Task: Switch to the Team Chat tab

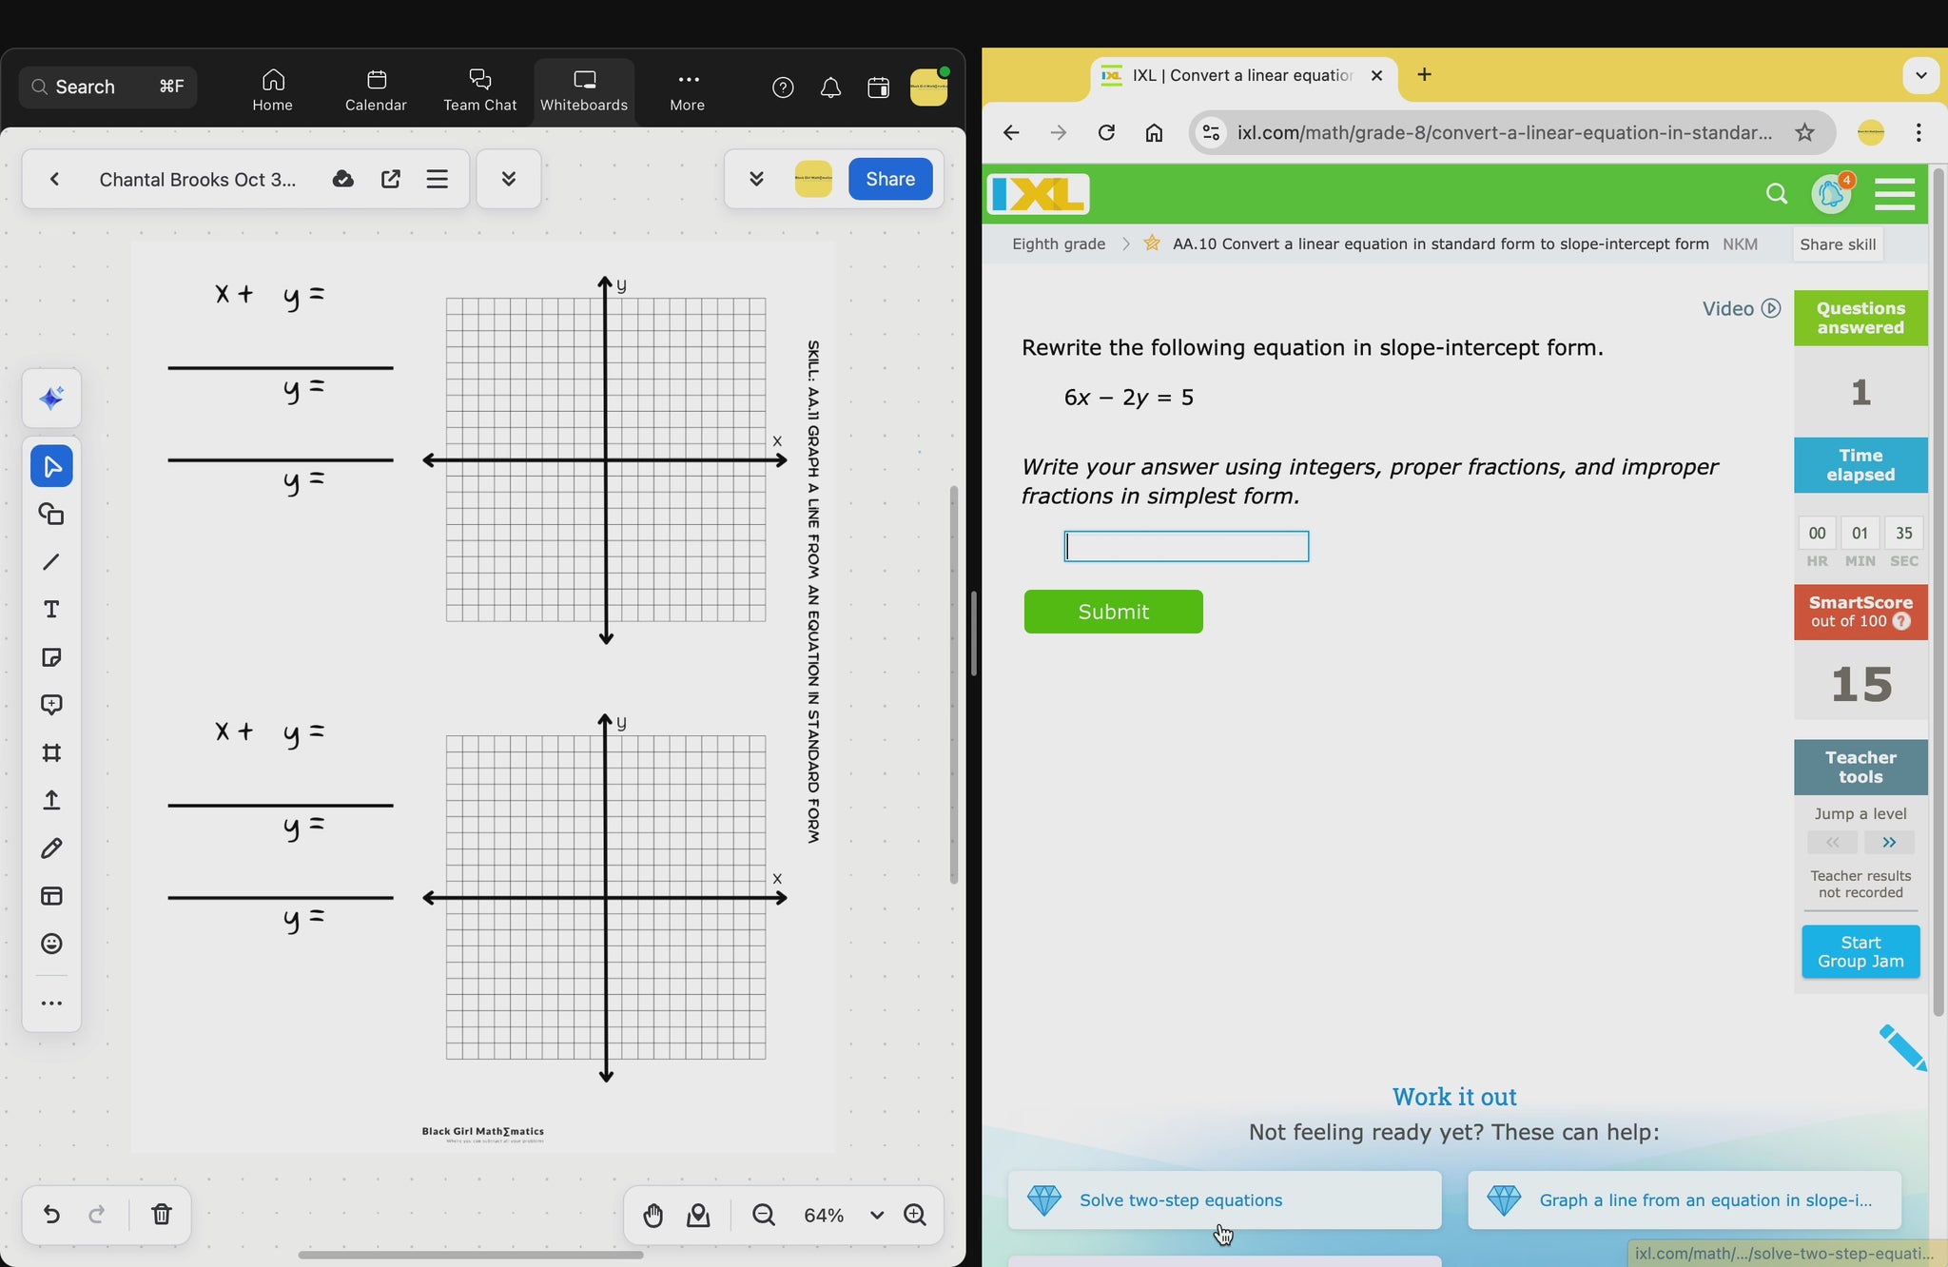Action: 479,89
